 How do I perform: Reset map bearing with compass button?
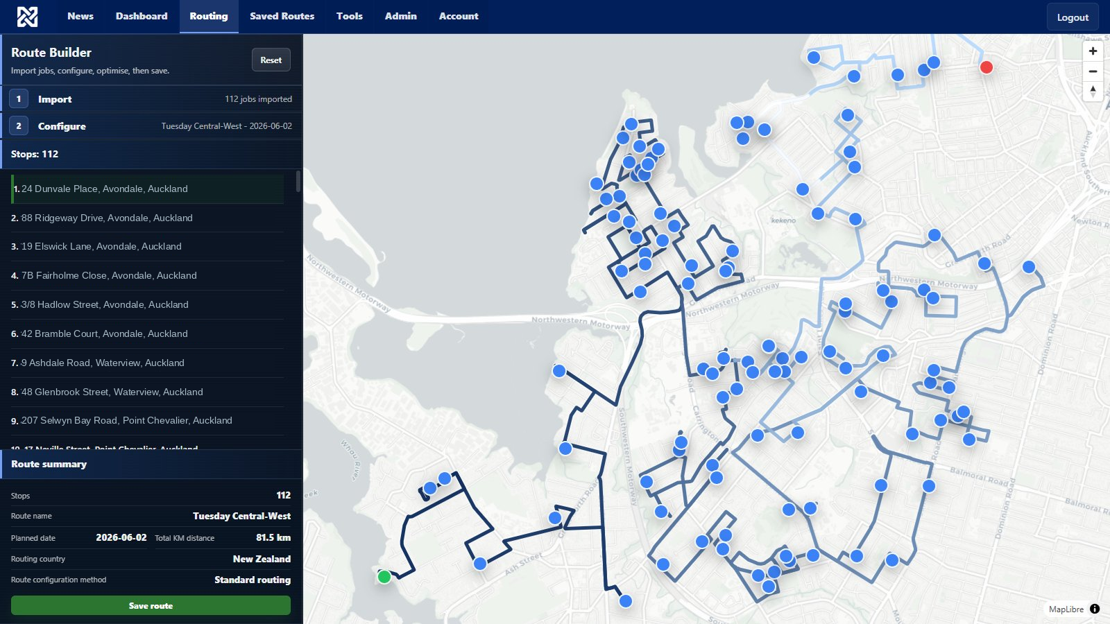coord(1093,92)
